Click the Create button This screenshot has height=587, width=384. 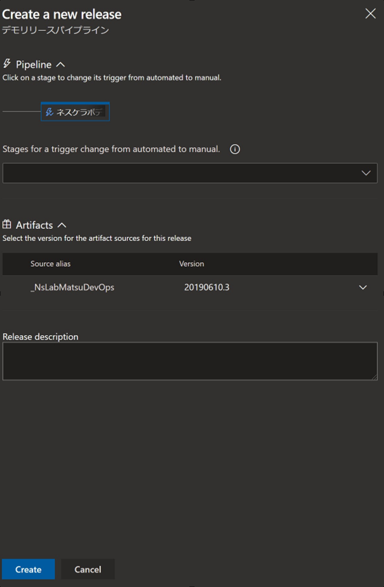(x=28, y=569)
